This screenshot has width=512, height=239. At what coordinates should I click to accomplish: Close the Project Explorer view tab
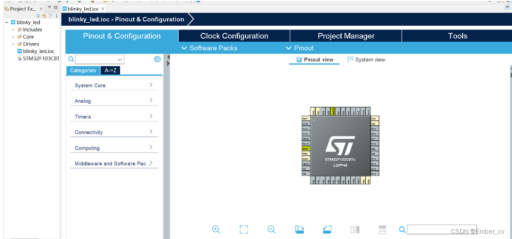point(41,9)
